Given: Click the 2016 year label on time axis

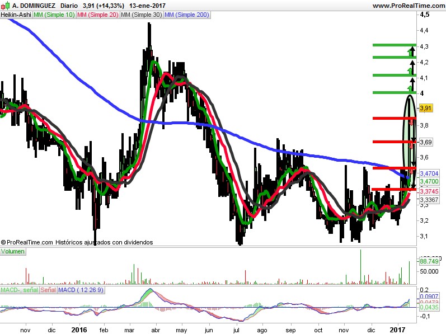Looking at the screenshot, I should 79,330.
